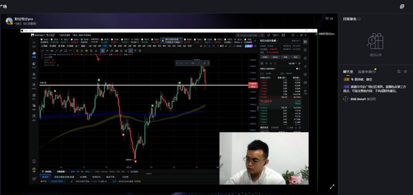
Task: Follow the 前往OKX link
Action: click(296, 41)
